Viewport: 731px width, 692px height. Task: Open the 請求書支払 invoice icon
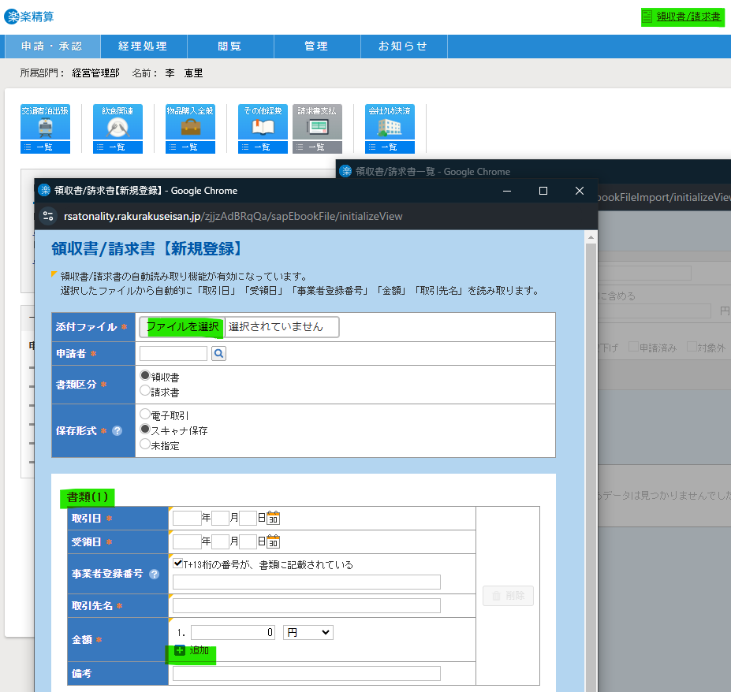pos(317,123)
